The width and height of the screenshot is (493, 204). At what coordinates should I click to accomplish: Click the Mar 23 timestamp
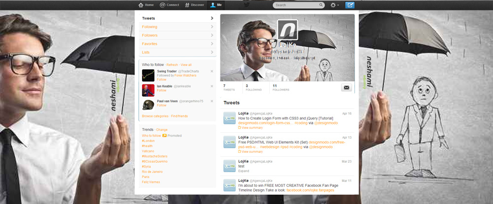347,161
